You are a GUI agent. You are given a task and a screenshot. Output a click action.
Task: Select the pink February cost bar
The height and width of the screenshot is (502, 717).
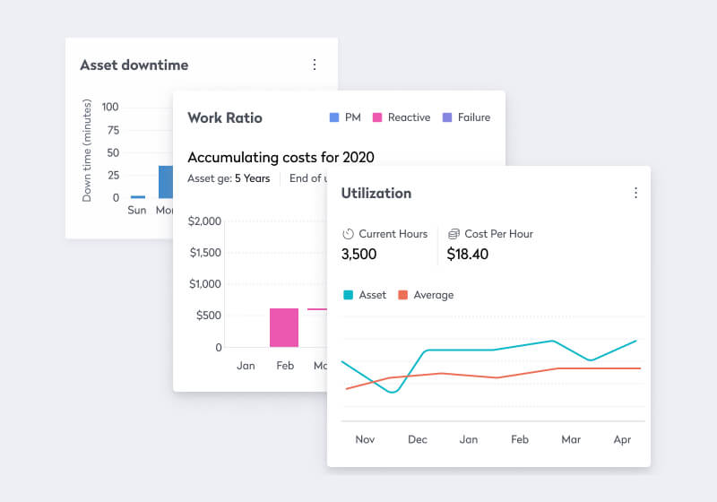click(x=284, y=327)
